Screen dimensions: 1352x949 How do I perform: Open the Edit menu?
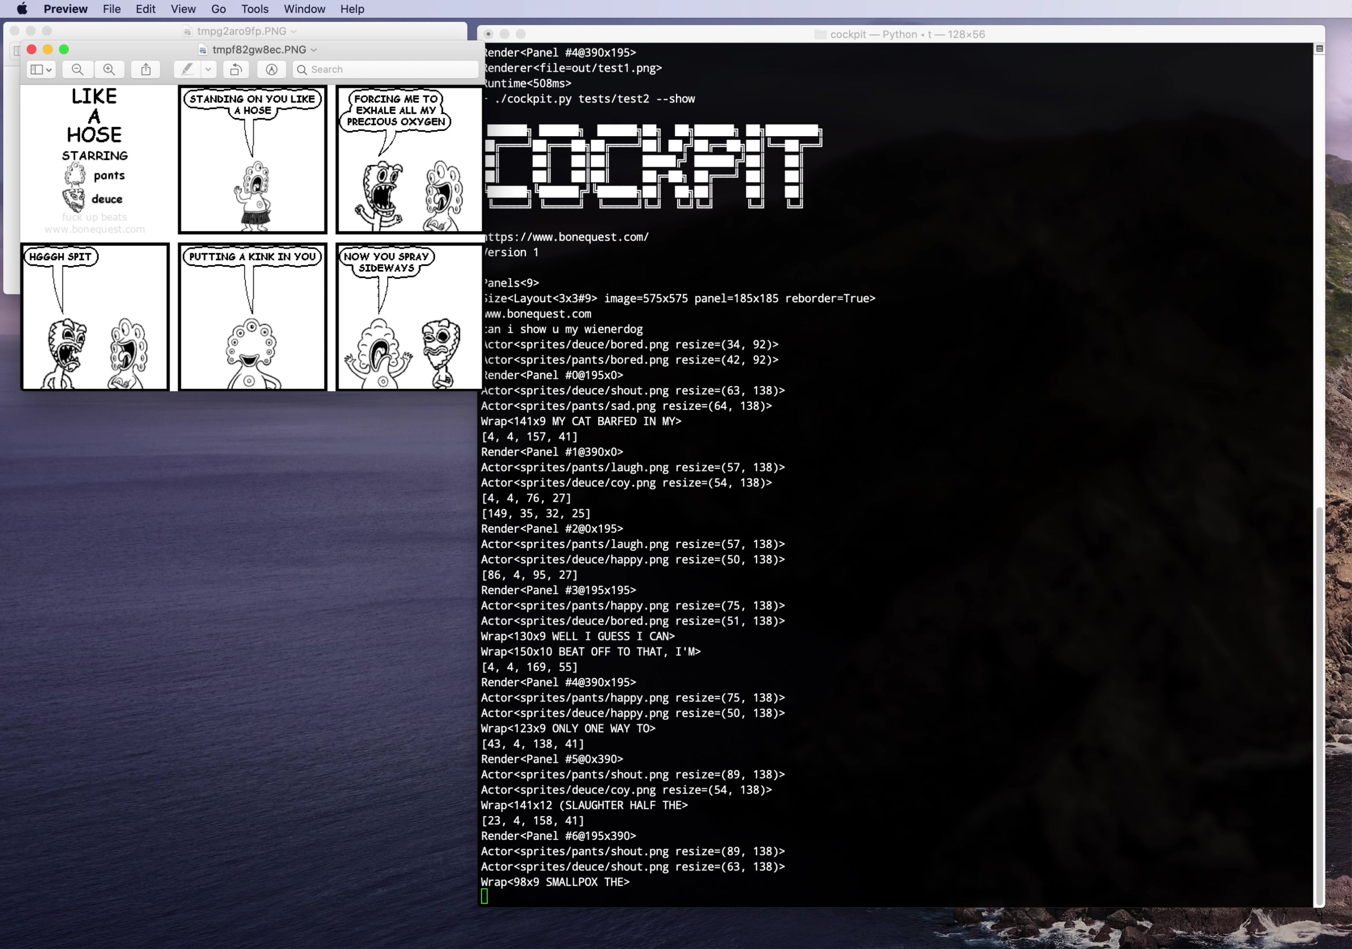tap(145, 9)
